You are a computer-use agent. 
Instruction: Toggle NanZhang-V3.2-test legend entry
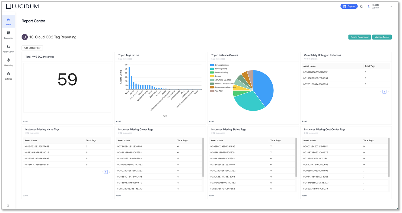(x=221, y=80)
